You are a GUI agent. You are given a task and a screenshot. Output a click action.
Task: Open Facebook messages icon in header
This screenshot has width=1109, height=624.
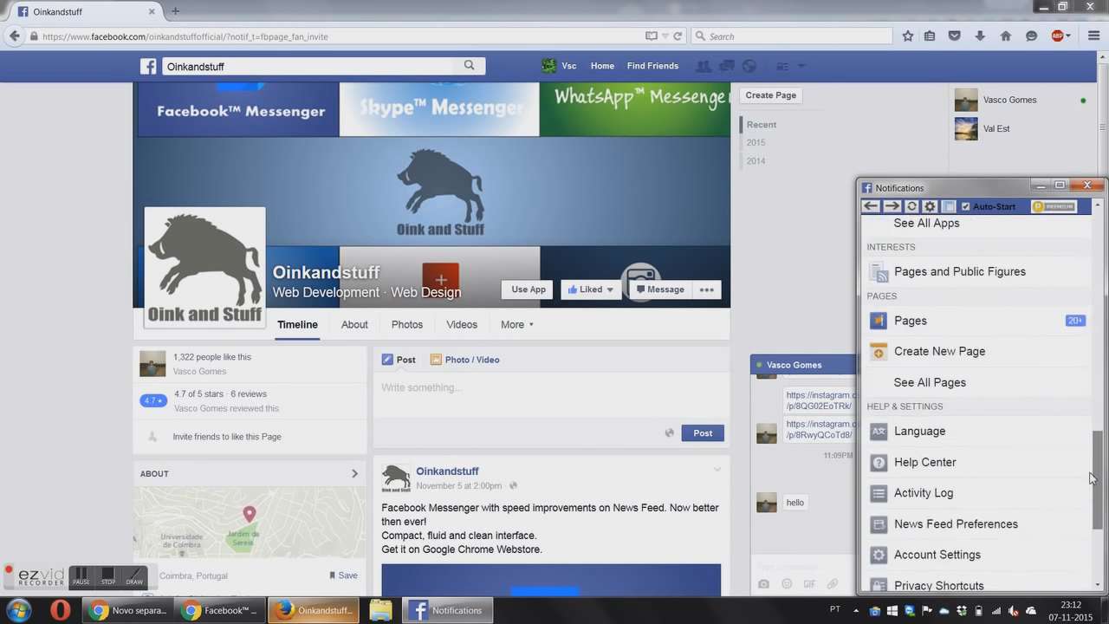tap(727, 66)
